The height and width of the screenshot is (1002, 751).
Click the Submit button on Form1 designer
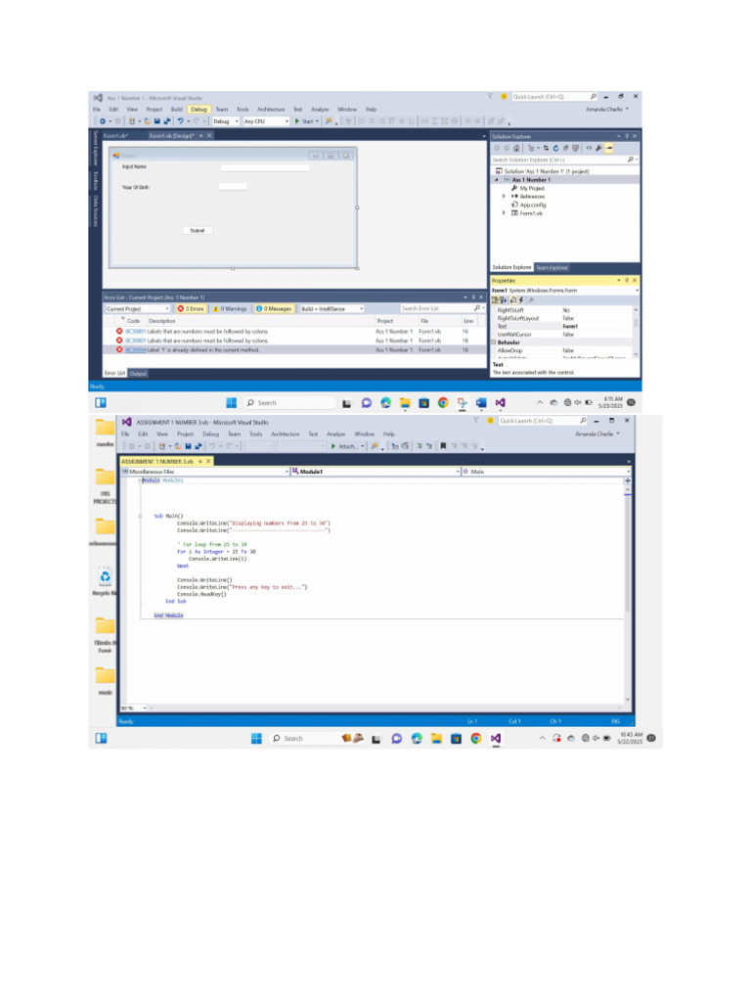tap(198, 231)
